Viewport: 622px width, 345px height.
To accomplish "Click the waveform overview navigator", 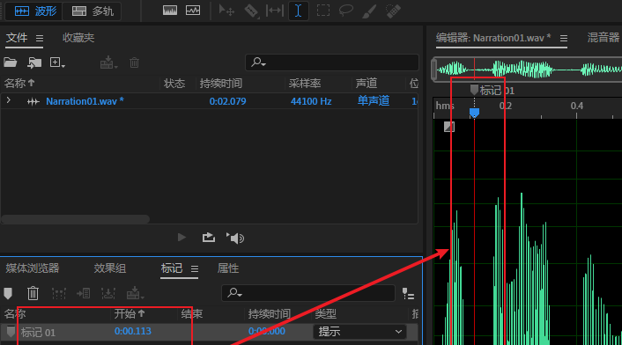I will coord(527,70).
